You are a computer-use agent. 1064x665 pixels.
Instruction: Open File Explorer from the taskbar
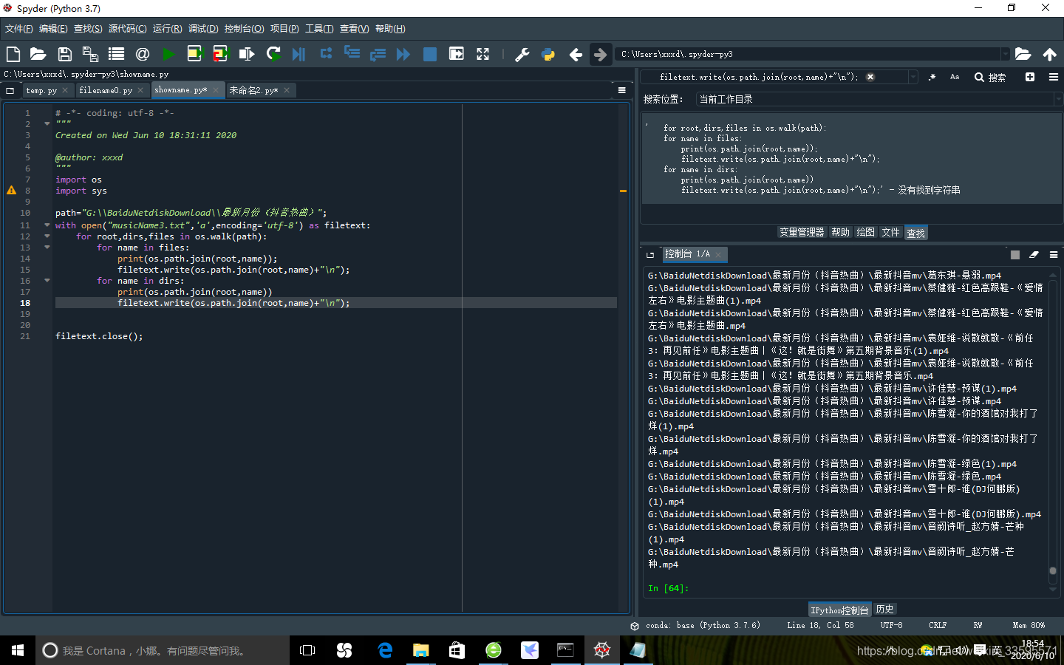click(x=421, y=650)
